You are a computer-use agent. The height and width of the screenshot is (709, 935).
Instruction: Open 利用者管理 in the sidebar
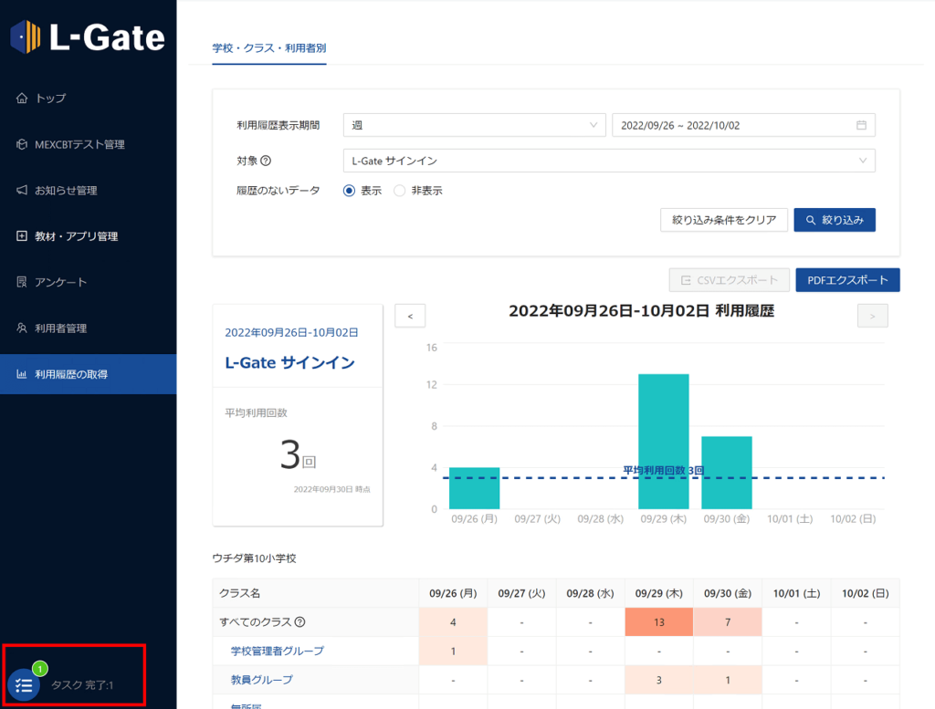click(89, 328)
